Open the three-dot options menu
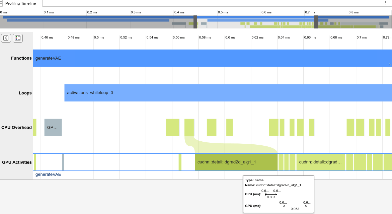The image size is (392, 214). [385, 3]
